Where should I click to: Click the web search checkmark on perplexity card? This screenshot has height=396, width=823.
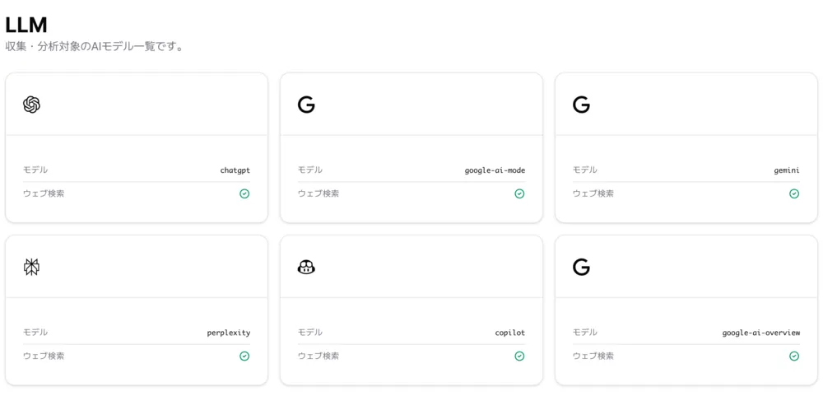[244, 356]
